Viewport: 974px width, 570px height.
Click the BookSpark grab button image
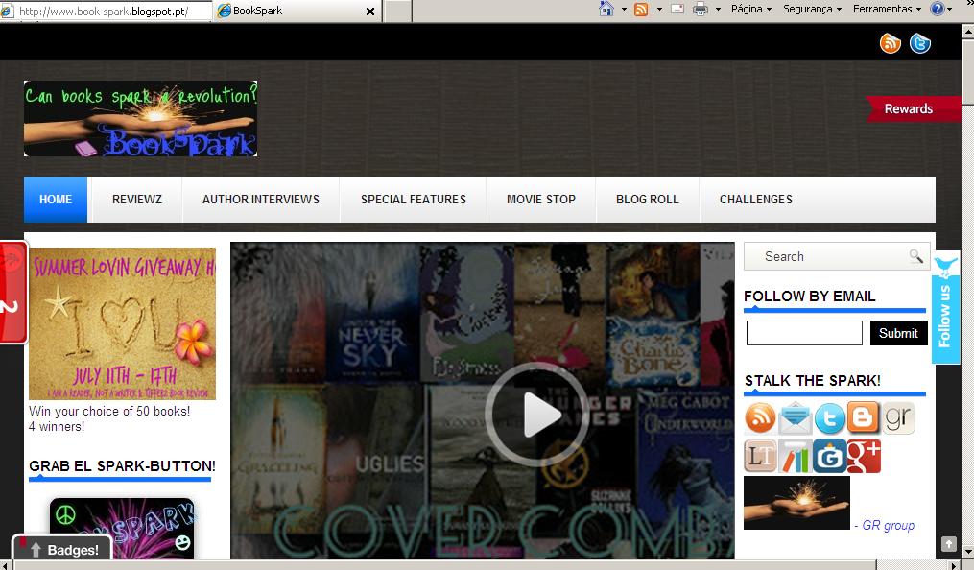point(123,529)
